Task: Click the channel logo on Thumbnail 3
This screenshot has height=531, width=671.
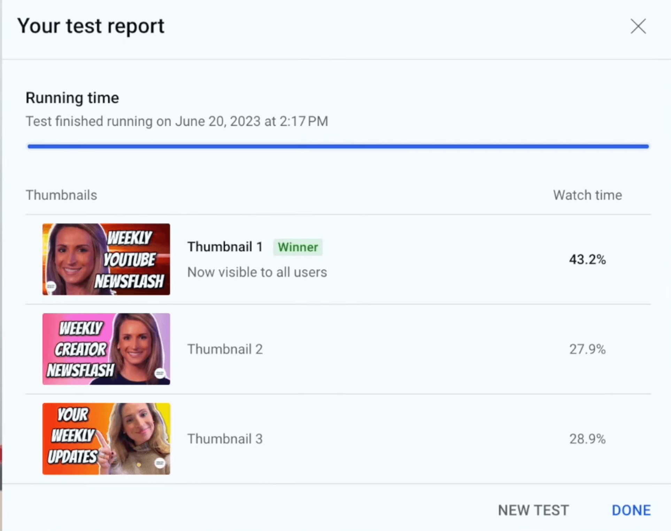Action: pyautogui.click(x=160, y=464)
